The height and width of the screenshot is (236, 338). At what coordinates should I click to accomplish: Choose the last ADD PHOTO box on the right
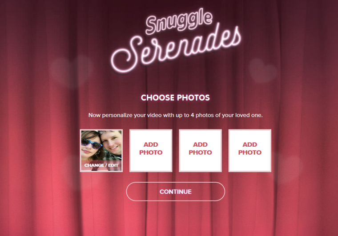[x=250, y=151]
